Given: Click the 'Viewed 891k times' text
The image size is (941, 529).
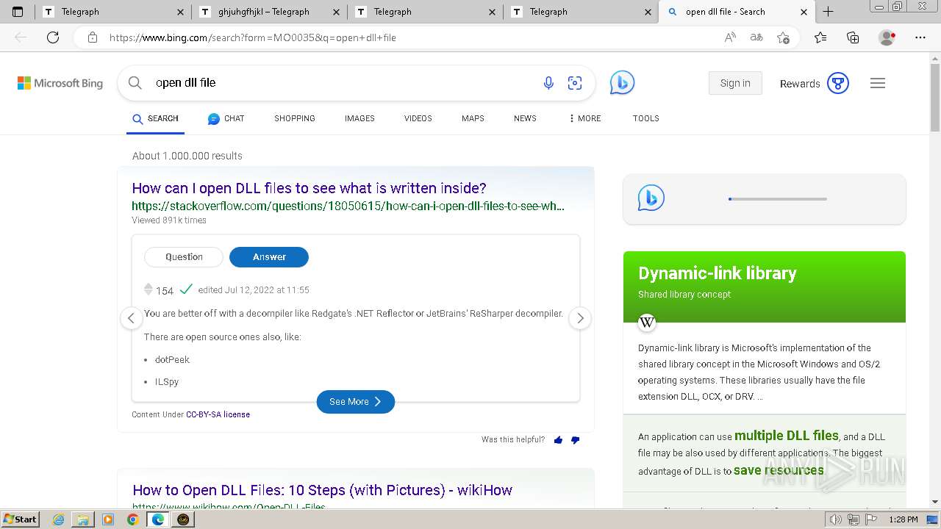Looking at the screenshot, I should pos(169,220).
